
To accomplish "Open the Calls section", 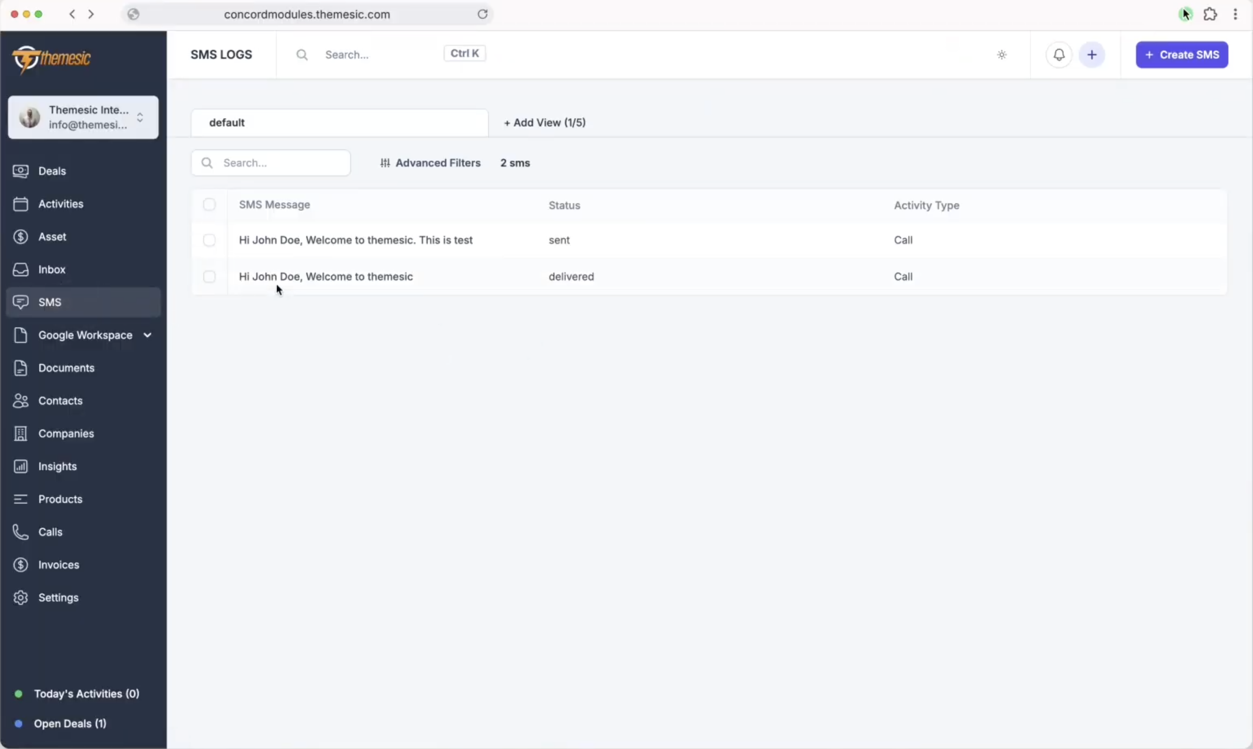I will [51, 531].
